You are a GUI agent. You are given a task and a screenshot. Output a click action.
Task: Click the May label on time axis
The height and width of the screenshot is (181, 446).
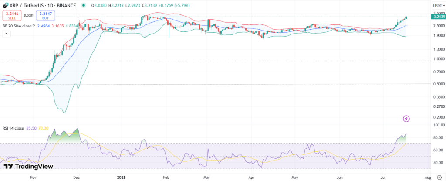pyautogui.click(x=295, y=177)
